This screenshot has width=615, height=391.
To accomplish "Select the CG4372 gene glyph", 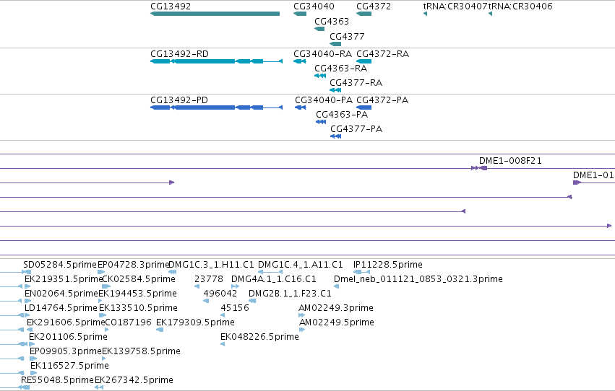I will click(x=364, y=14).
